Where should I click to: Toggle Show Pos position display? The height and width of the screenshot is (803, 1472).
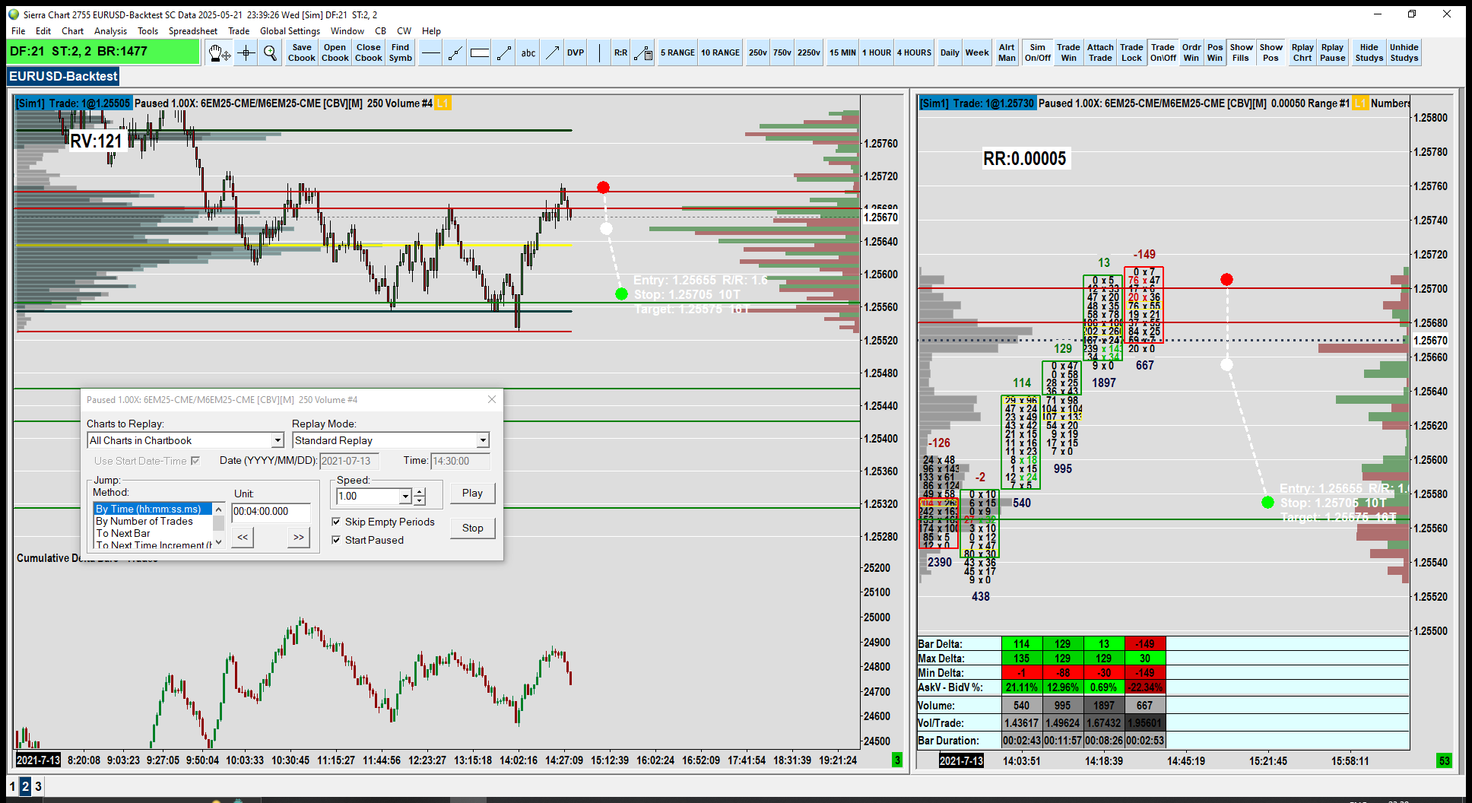point(1271,52)
